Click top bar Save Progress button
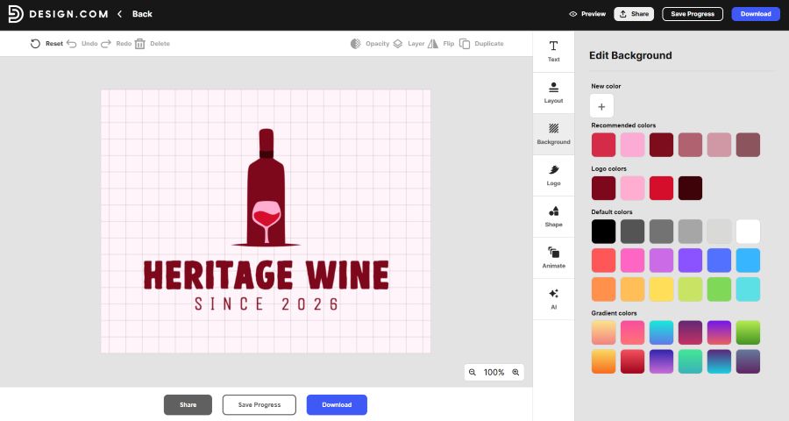Image resolution: width=789 pixels, height=421 pixels. 693,14
